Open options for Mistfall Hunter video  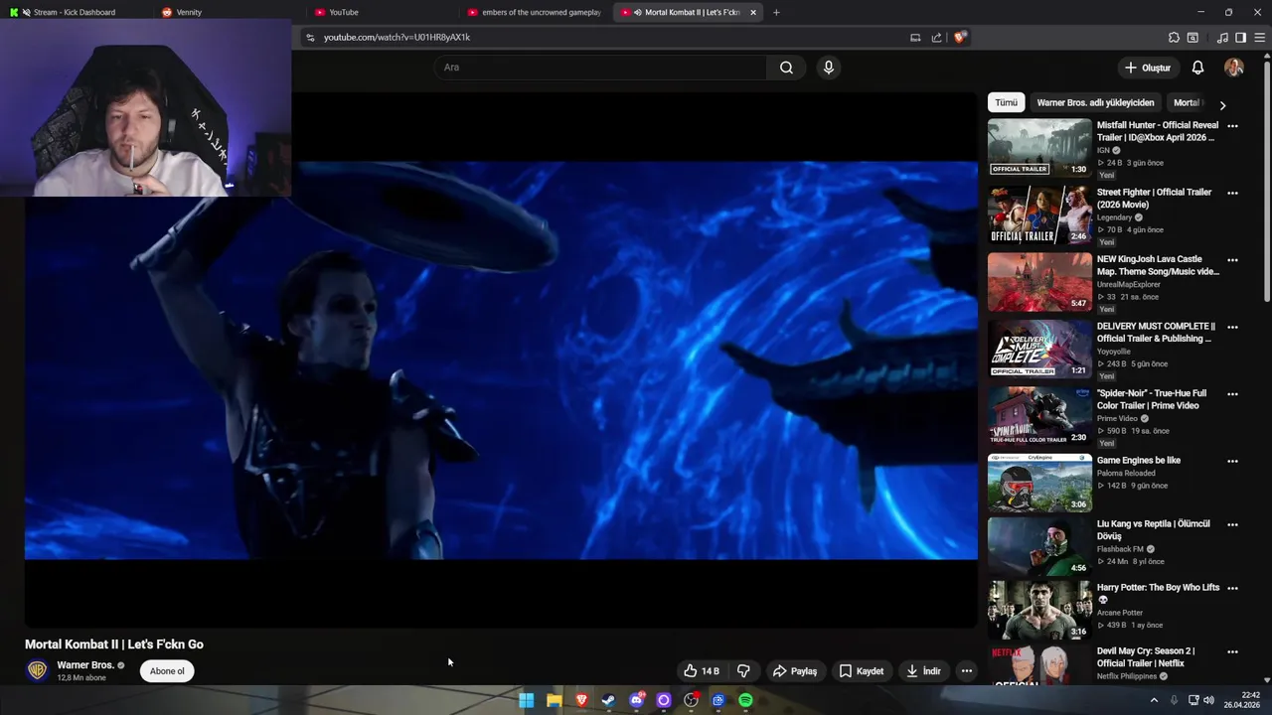click(x=1232, y=126)
